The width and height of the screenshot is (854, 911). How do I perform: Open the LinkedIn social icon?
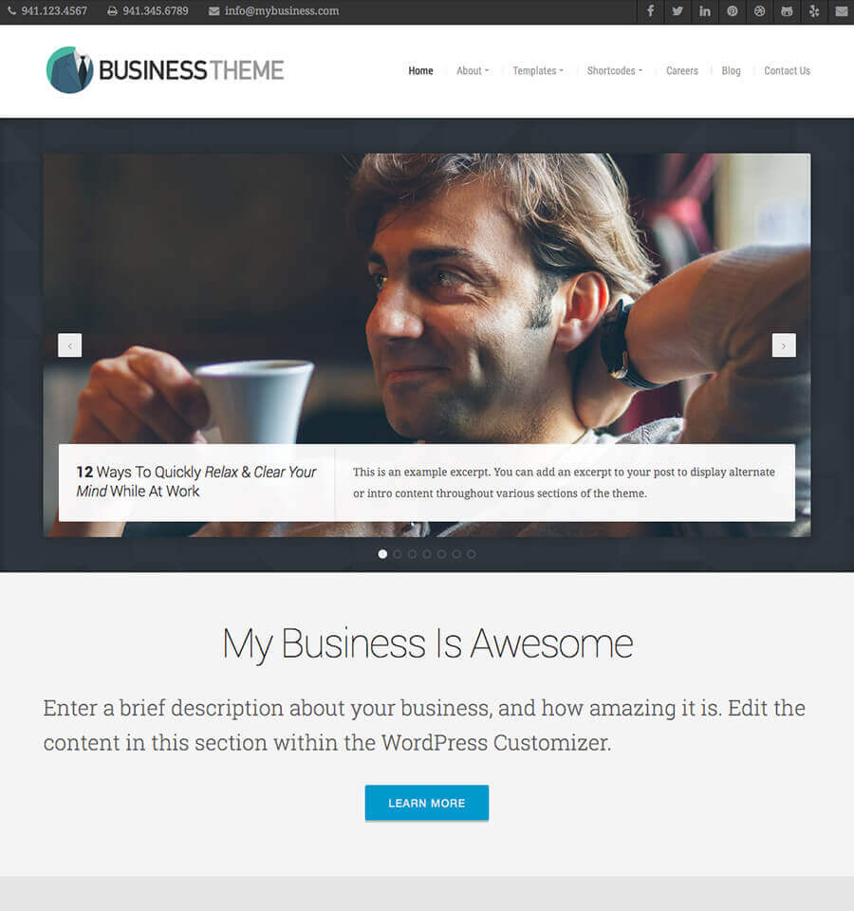coord(705,11)
